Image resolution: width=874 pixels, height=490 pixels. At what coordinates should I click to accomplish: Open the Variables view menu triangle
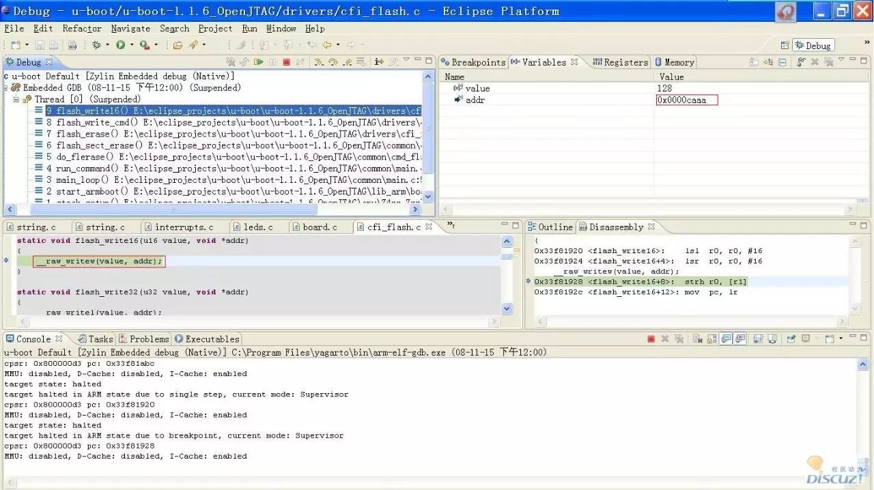point(841,60)
